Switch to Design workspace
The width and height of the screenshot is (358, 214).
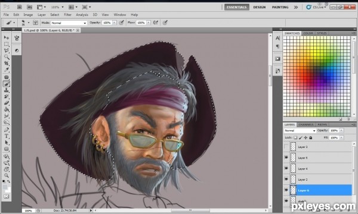click(x=260, y=7)
